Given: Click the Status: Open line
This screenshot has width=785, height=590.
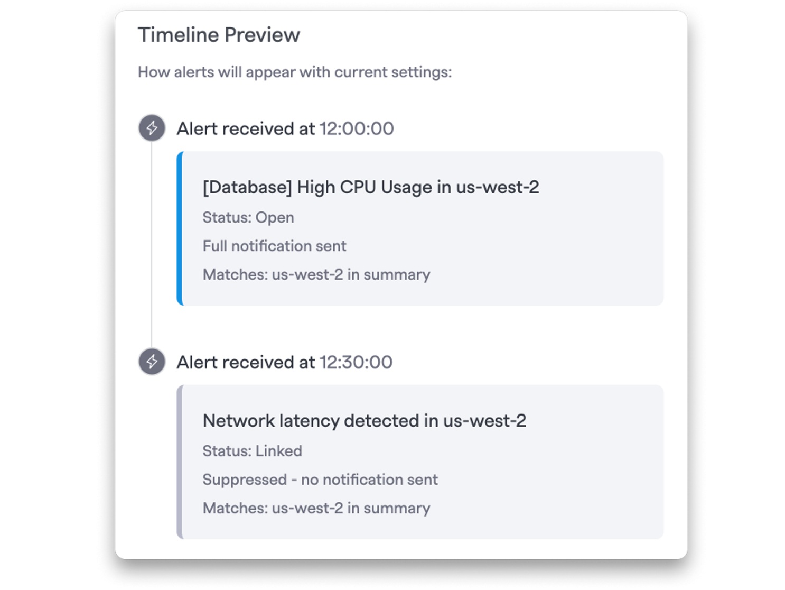Looking at the screenshot, I should (248, 217).
